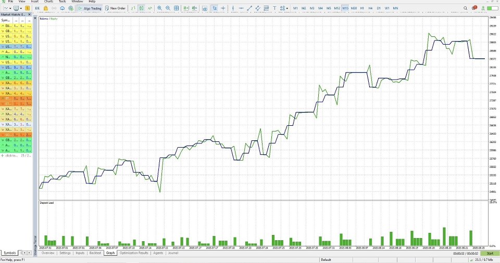
Task: Open the Help menu
Action: [92, 2]
